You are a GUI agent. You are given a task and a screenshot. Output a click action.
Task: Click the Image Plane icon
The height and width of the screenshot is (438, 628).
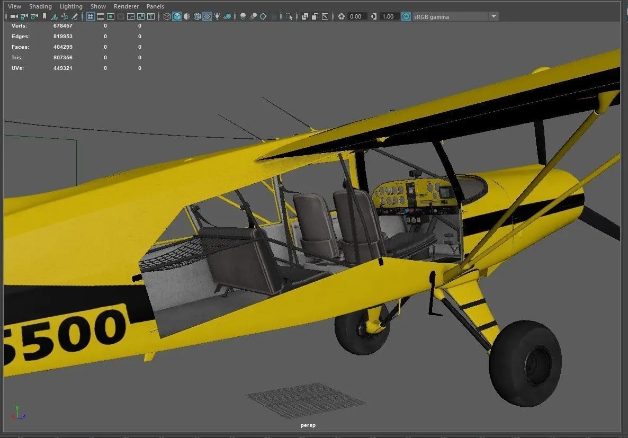coord(55,16)
